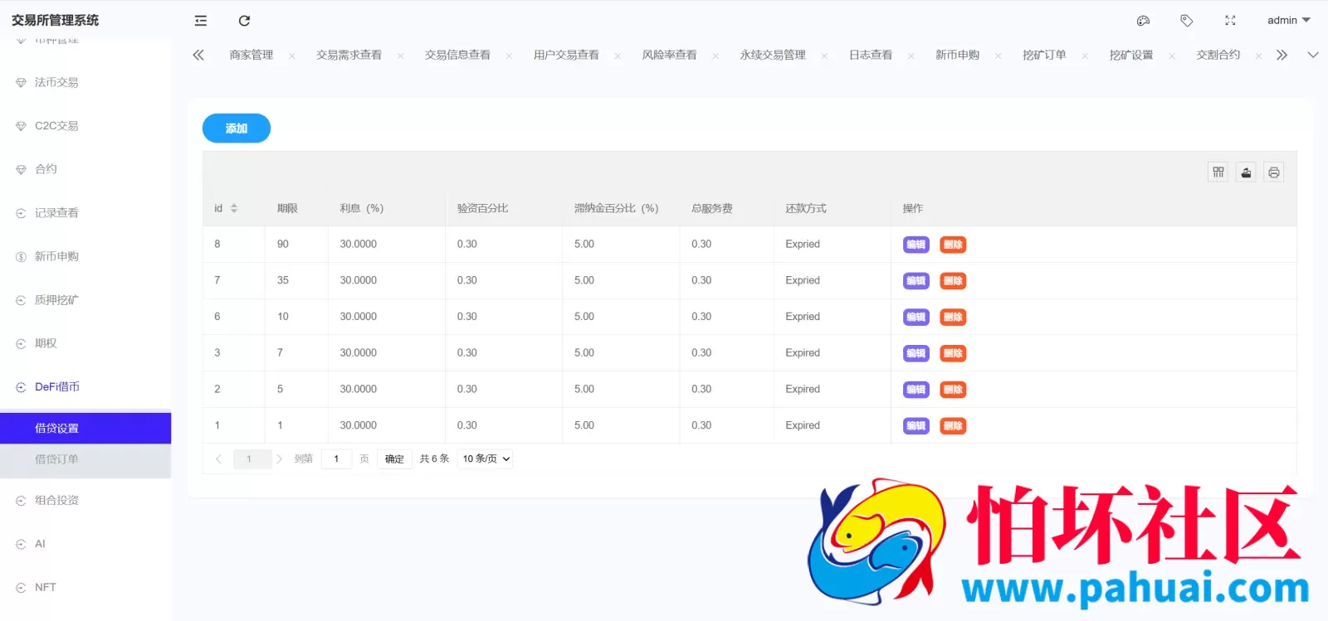Viewport: 1328px width, 621px height.
Task: Select 借贷设置 in the sidebar
Action: click(85, 429)
